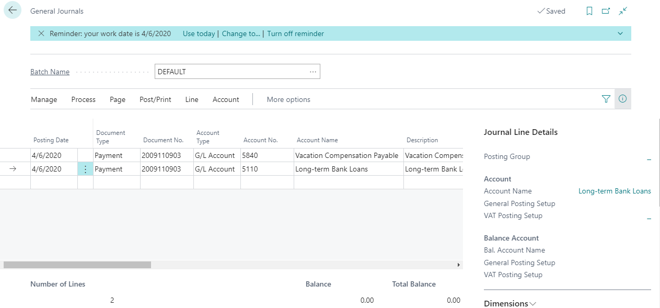Open the Batch Name lookup

[312, 71]
